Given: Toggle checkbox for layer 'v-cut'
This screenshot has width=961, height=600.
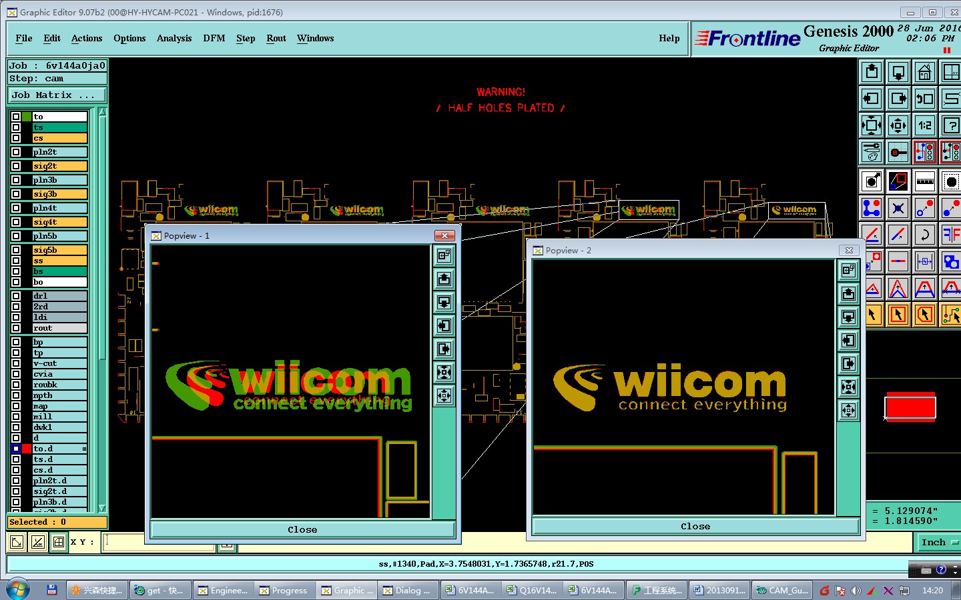Looking at the screenshot, I should pos(16,363).
